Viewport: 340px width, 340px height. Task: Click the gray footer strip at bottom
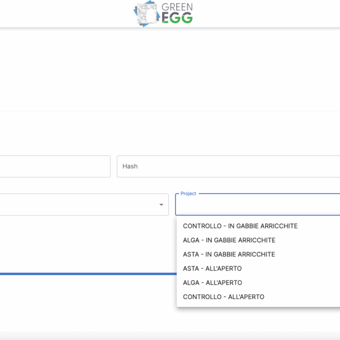pyautogui.click(x=170, y=336)
